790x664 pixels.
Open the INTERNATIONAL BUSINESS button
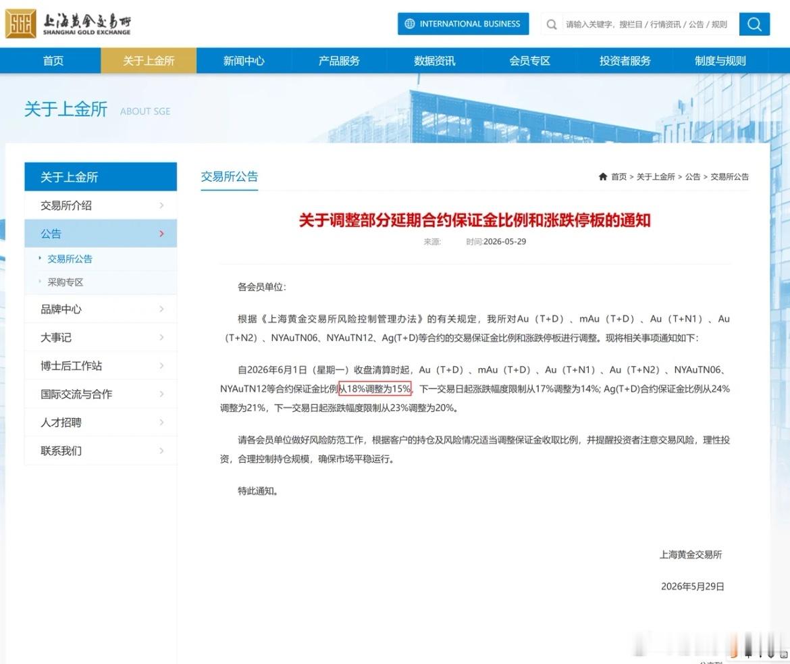(463, 24)
